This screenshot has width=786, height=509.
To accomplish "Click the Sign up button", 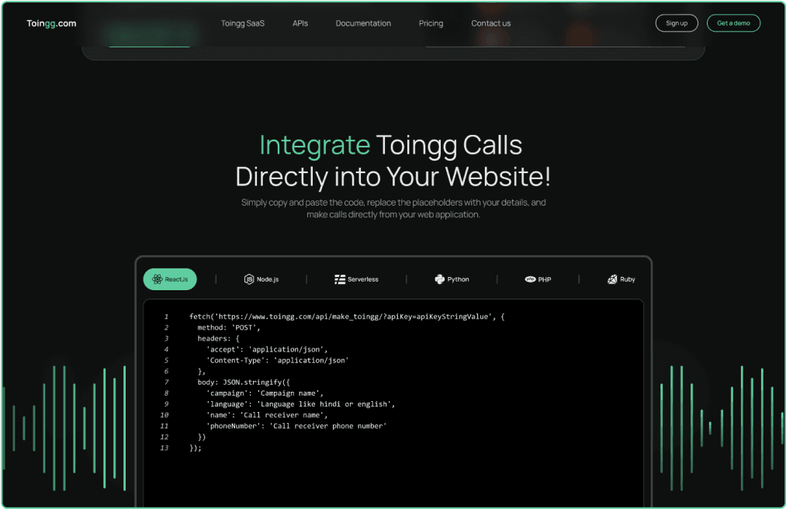I will [677, 23].
